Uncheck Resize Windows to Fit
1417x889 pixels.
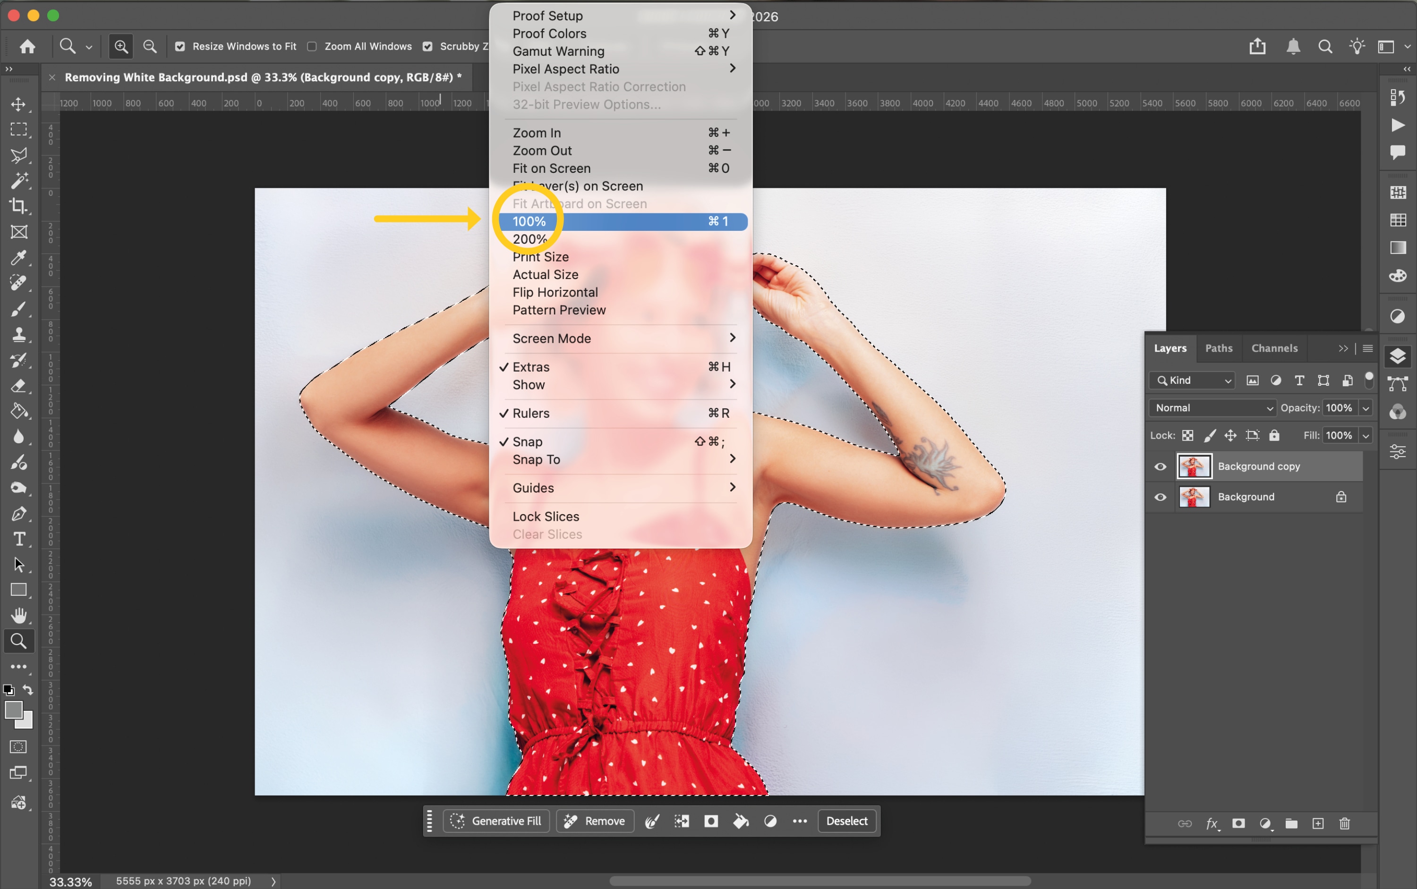(x=180, y=46)
